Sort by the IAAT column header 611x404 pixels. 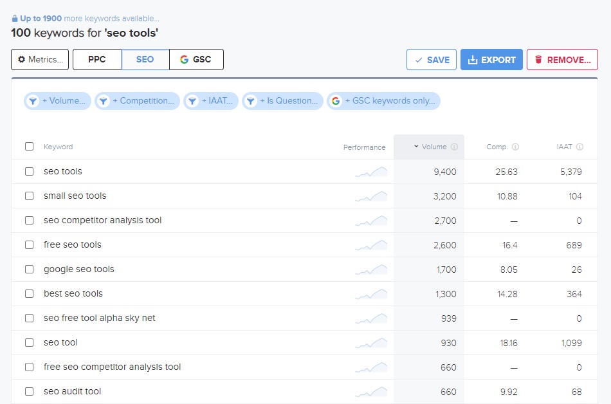564,147
